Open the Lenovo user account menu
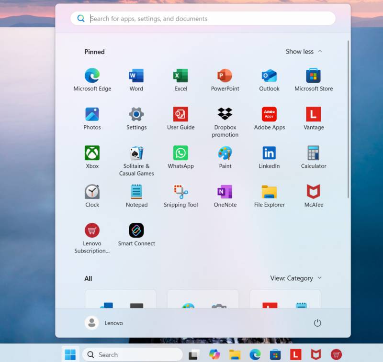The width and height of the screenshot is (383, 362). (x=104, y=323)
